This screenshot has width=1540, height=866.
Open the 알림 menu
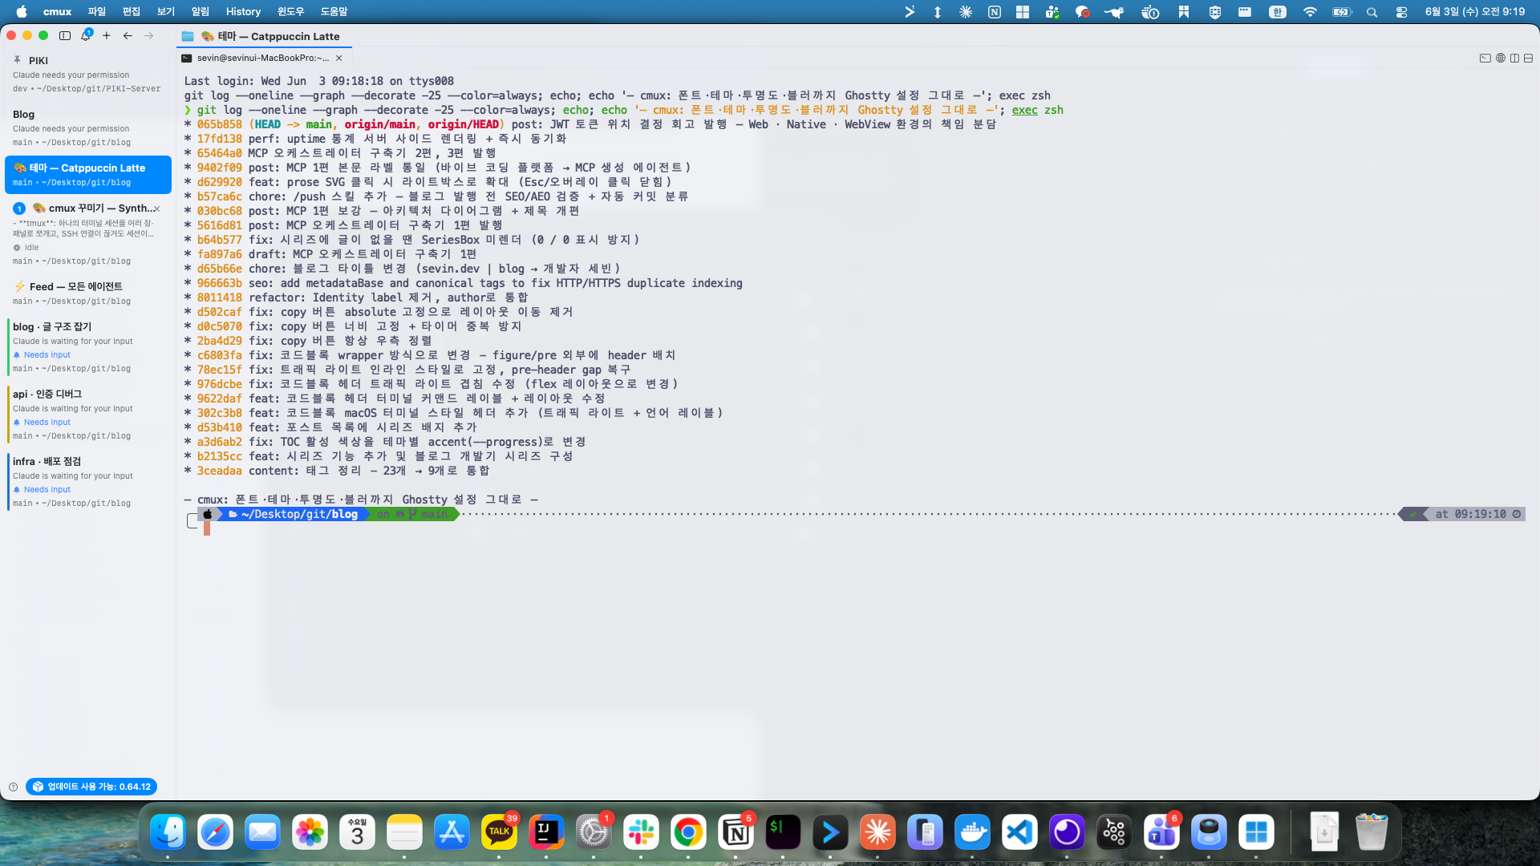point(201,11)
